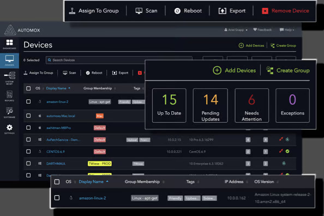The image size is (324, 216).
Task: Open the Help dropdown
Action: pyautogui.click(x=287, y=30)
